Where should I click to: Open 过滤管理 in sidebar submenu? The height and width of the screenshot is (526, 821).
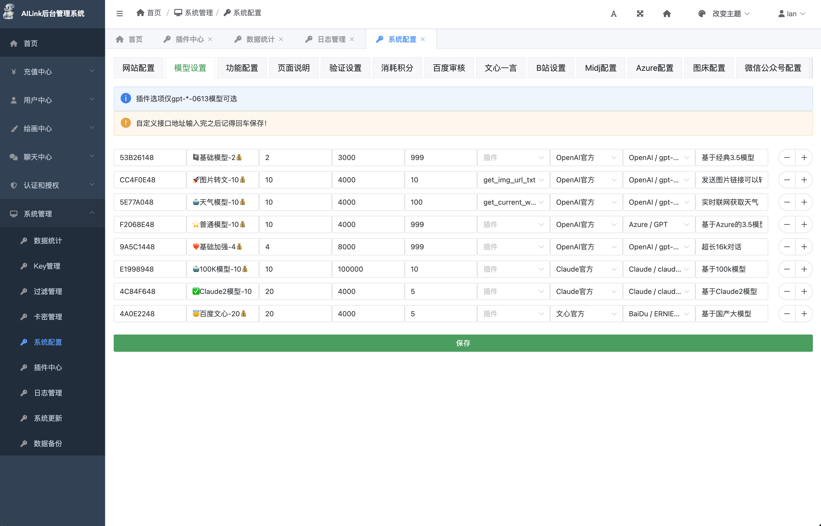(52, 291)
